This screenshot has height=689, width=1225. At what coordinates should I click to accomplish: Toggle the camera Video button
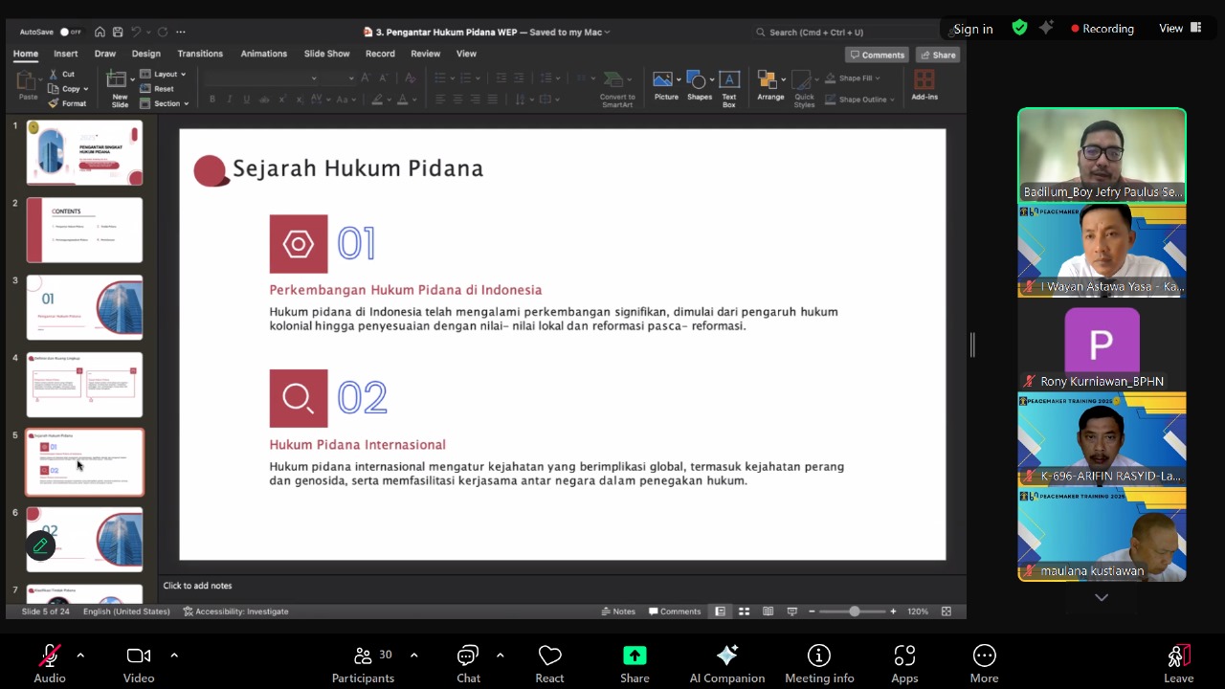pos(139,656)
